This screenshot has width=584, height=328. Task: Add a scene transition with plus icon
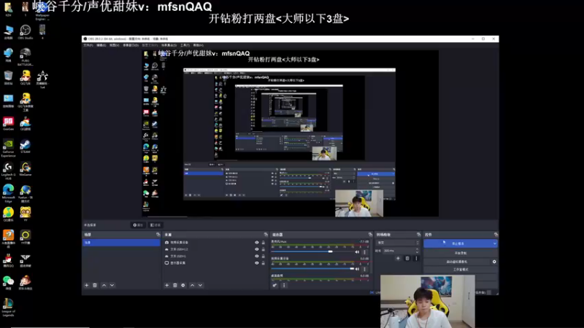point(398,258)
